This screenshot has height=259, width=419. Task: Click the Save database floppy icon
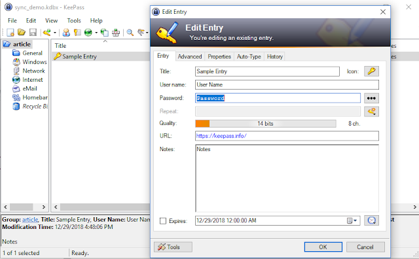[x=33, y=33]
